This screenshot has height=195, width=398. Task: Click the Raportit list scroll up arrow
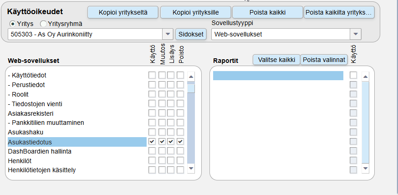pos(365,77)
